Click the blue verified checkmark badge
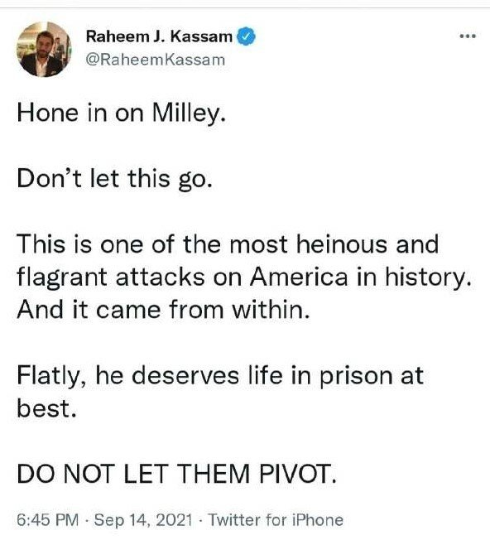The height and width of the screenshot is (540, 490). [x=246, y=36]
